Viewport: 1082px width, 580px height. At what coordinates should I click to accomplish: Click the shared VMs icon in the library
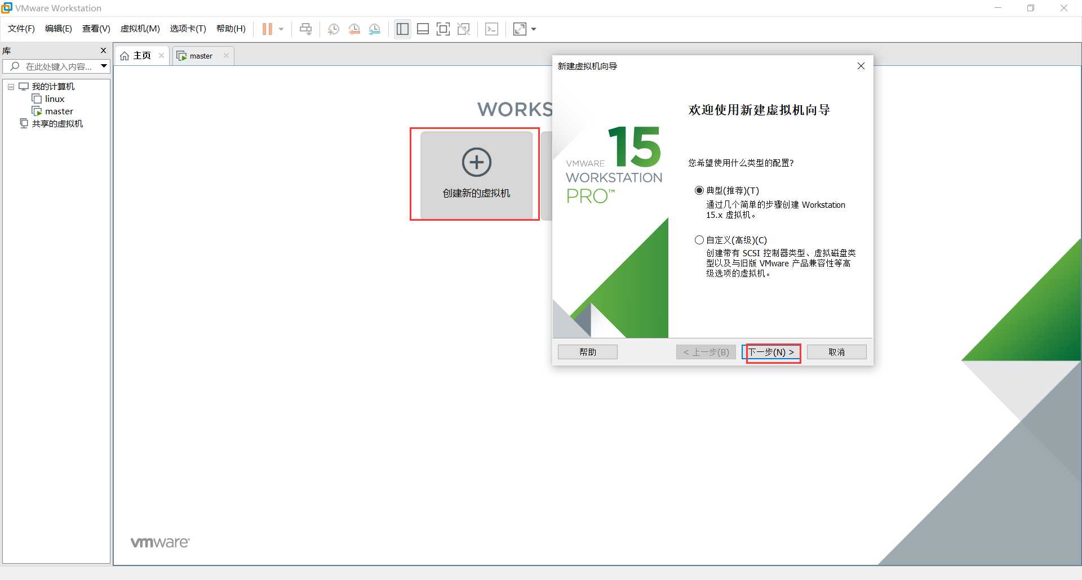coord(24,124)
